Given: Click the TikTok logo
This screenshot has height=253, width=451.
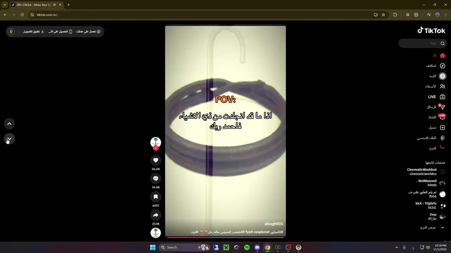Looking at the screenshot, I should [x=431, y=31].
